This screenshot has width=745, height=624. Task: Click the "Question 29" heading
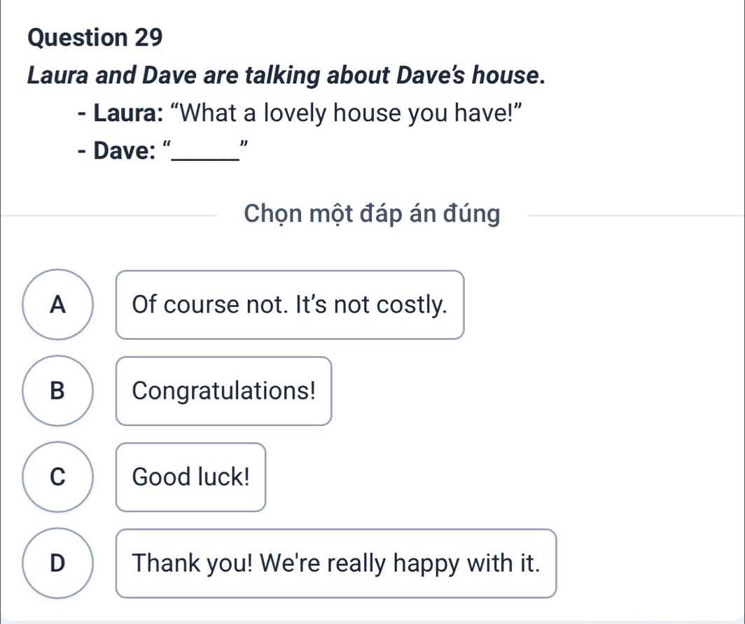point(96,38)
